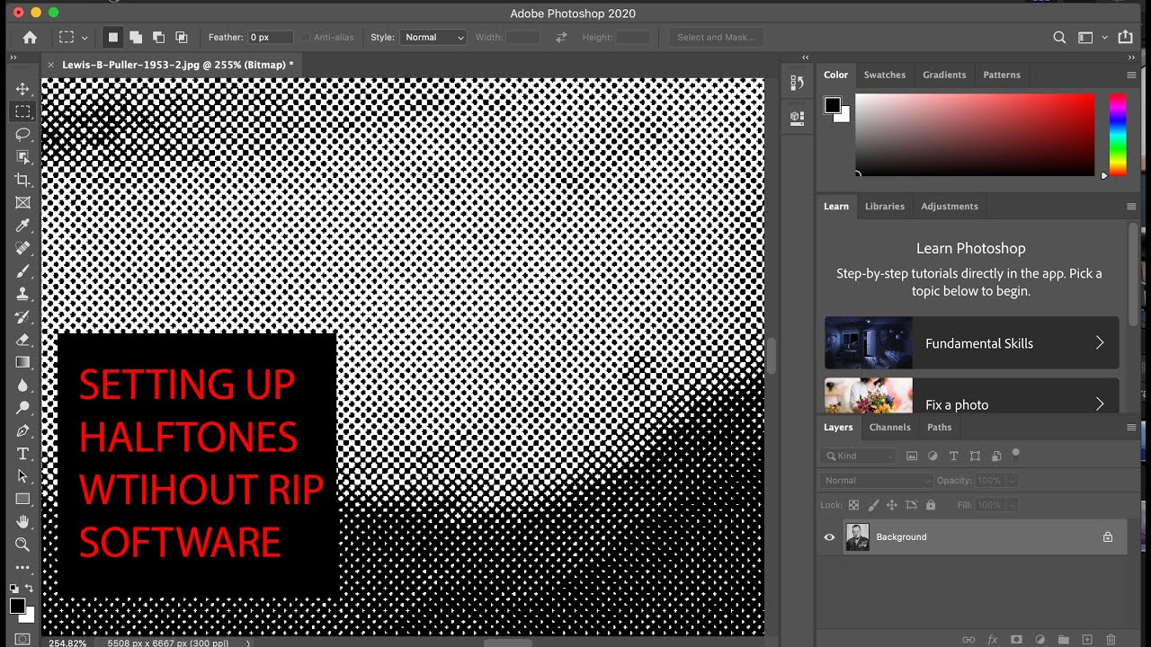Turn layer filtering on or off switch
Screen dimensions: 1151x647
tap(1016, 454)
